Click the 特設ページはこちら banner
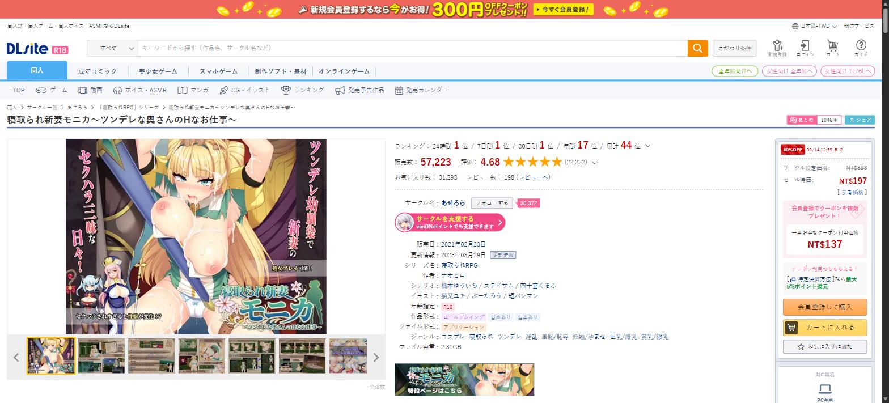 pyautogui.click(x=464, y=380)
